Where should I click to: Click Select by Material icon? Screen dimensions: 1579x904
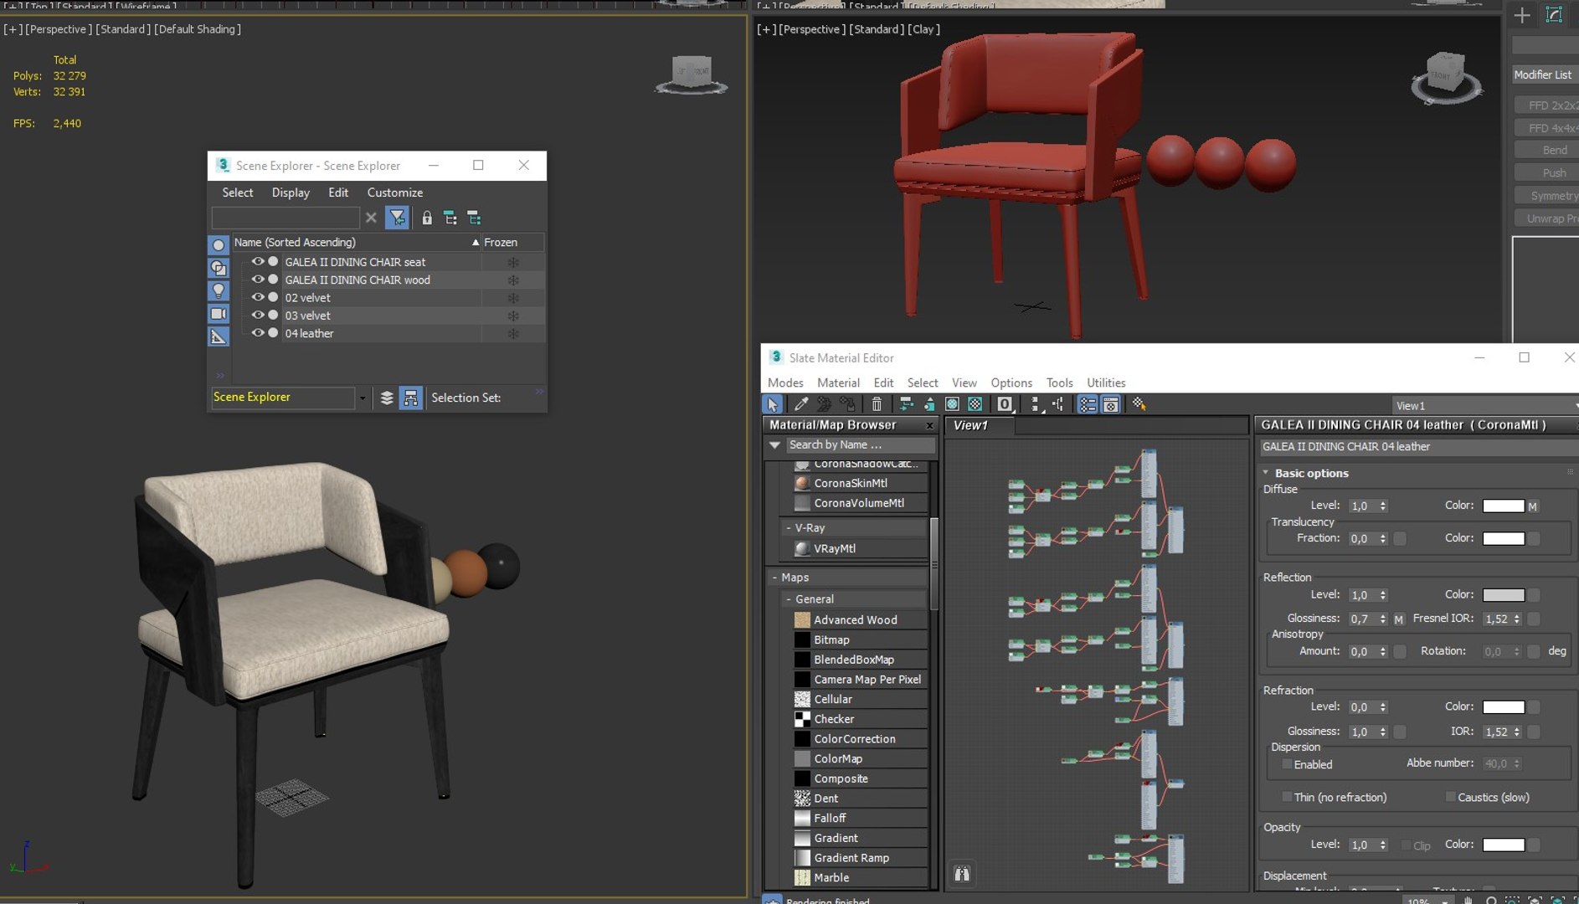(x=1139, y=404)
